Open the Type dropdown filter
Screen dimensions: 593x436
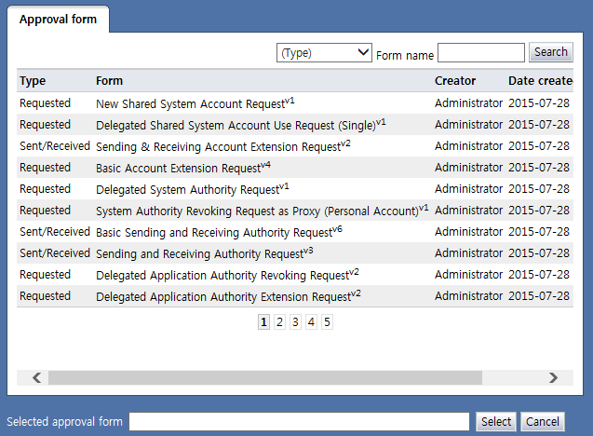click(x=325, y=53)
